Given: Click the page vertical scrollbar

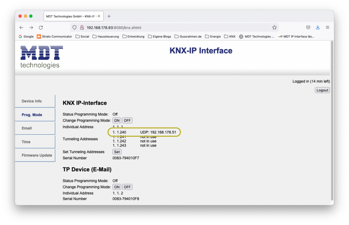Looking at the screenshot, I should 332,120.
